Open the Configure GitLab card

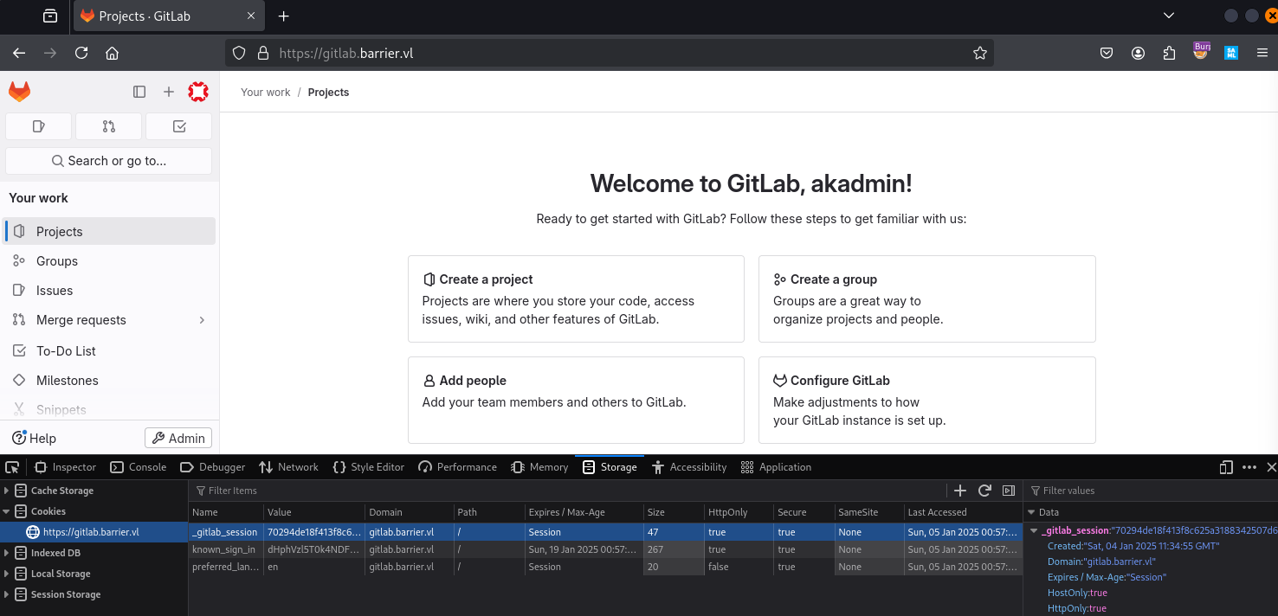pyautogui.click(x=927, y=400)
